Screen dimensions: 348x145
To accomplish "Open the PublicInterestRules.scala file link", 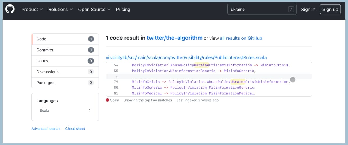I will click(x=186, y=57).
